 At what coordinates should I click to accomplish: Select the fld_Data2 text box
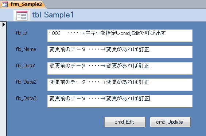tap(120, 85)
